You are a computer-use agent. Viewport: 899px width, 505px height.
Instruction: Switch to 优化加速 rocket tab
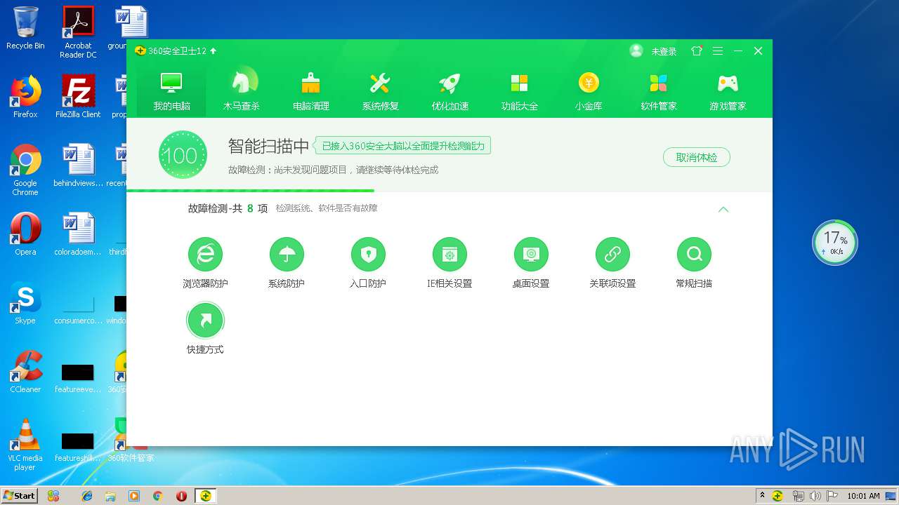449,91
